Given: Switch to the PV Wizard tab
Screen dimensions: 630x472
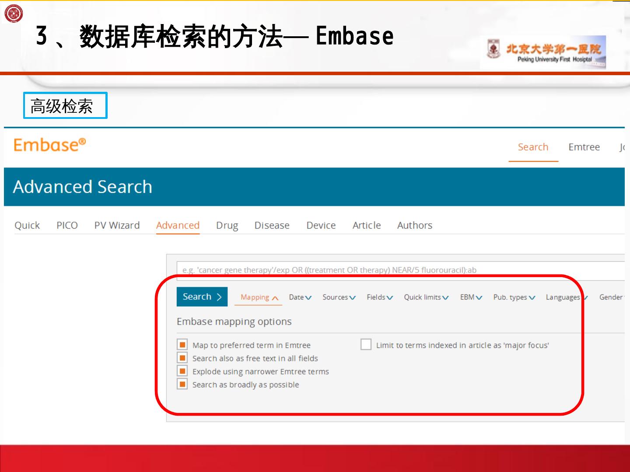Looking at the screenshot, I should (117, 225).
